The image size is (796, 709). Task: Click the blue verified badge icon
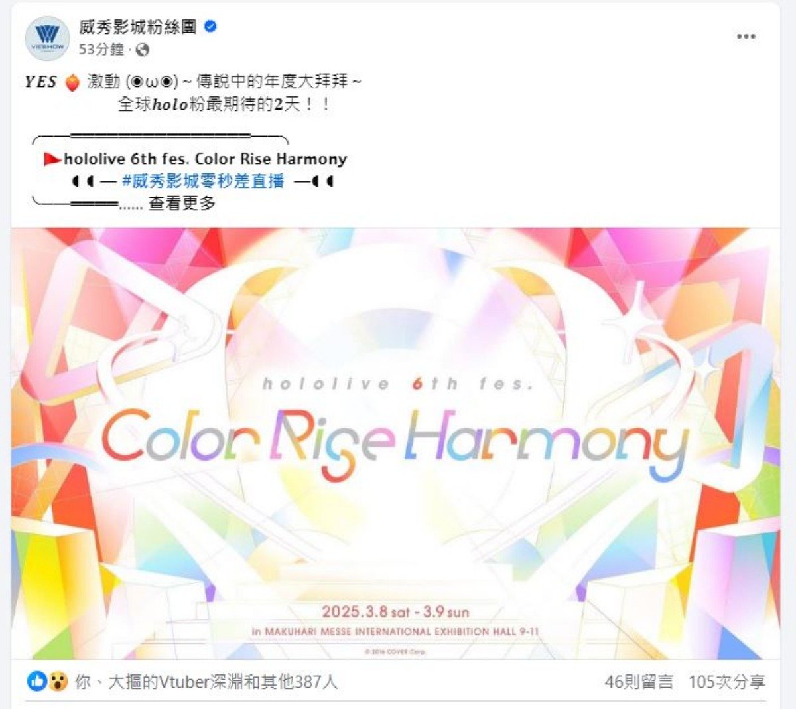[211, 27]
